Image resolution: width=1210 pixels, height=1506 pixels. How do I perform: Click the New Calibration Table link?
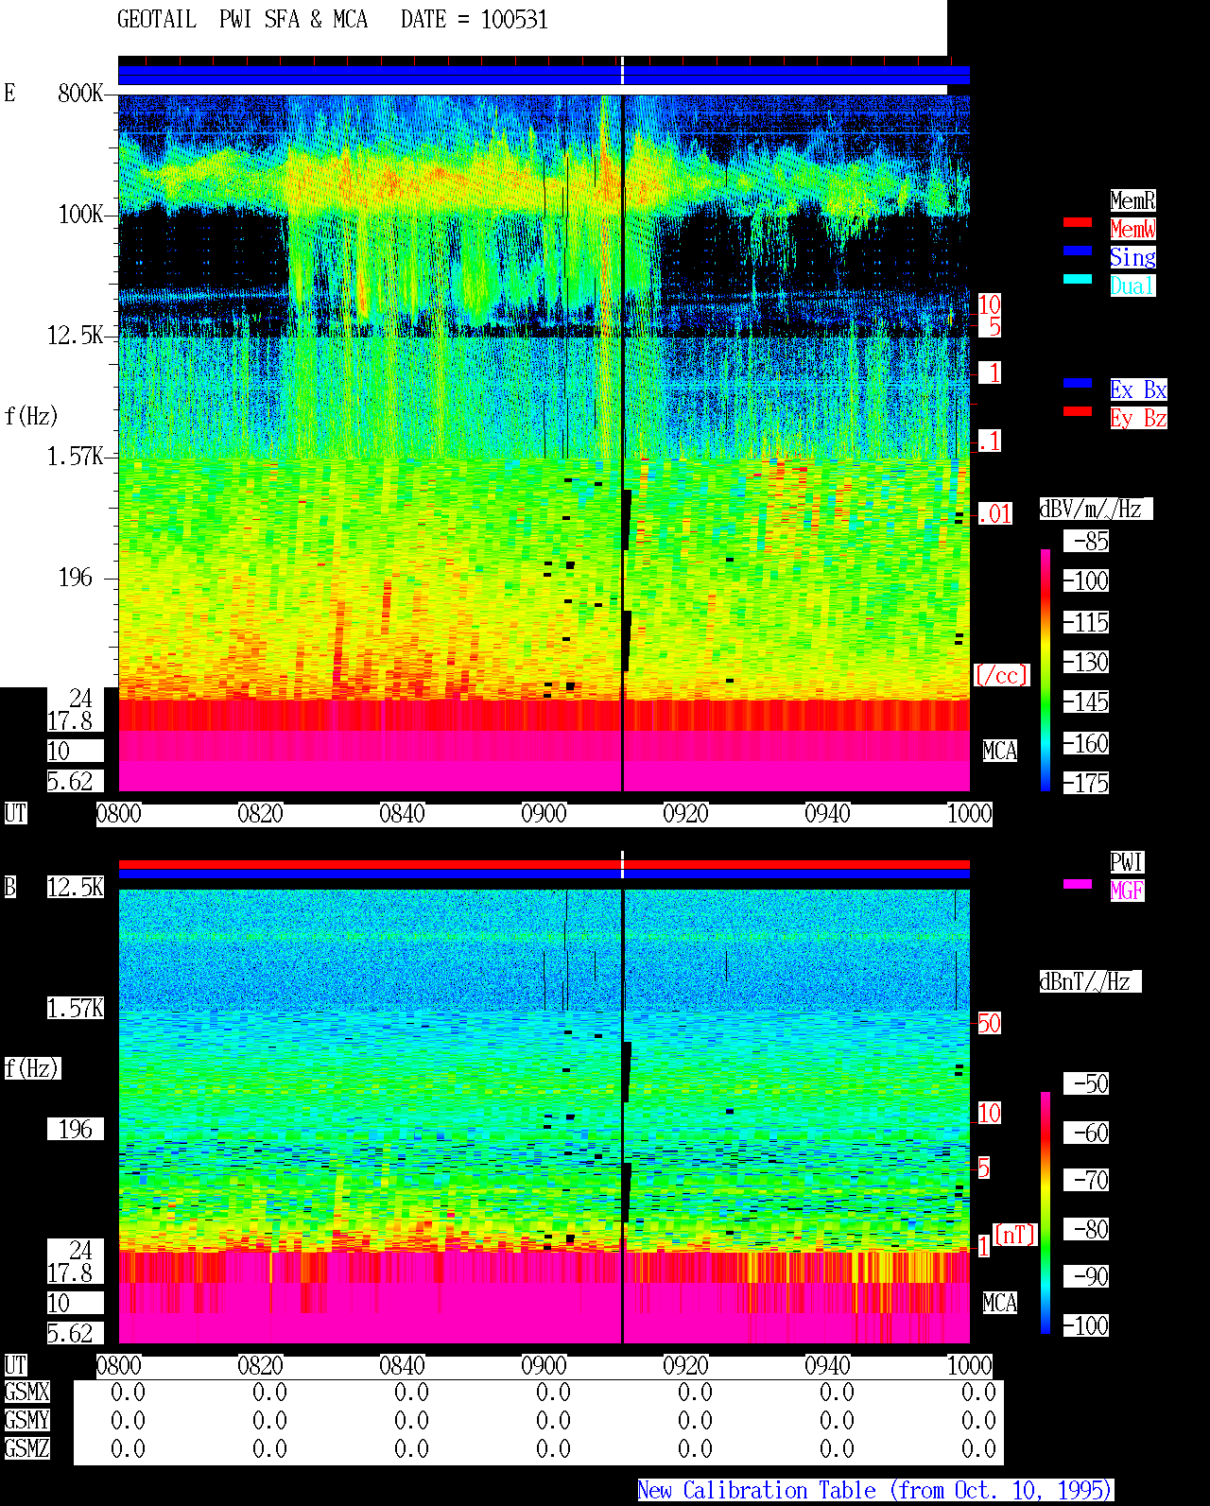pyautogui.click(x=875, y=1491)
